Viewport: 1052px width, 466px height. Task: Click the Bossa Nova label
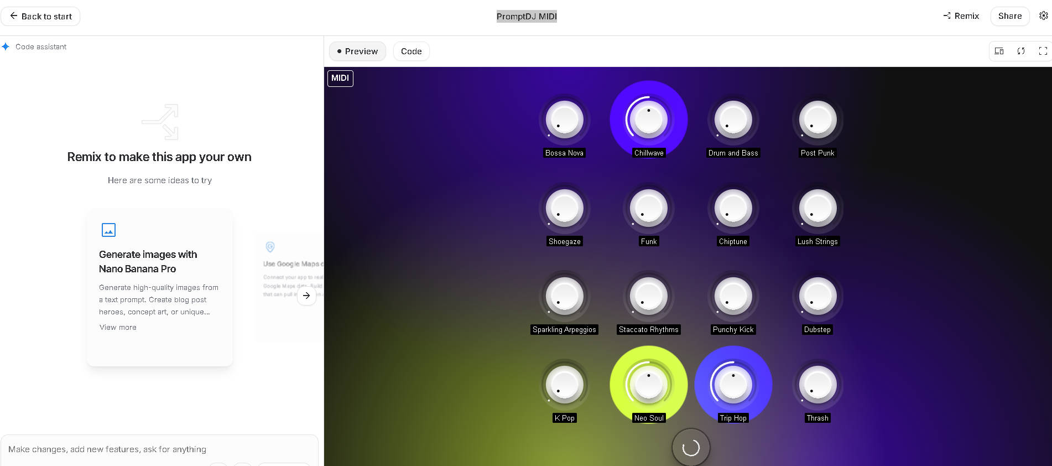564,153
